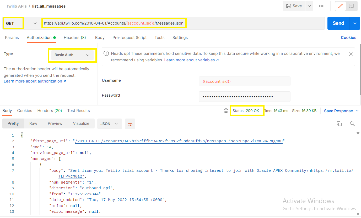
Task: Switch to the pencil edit mode
Action: (341, 6)
